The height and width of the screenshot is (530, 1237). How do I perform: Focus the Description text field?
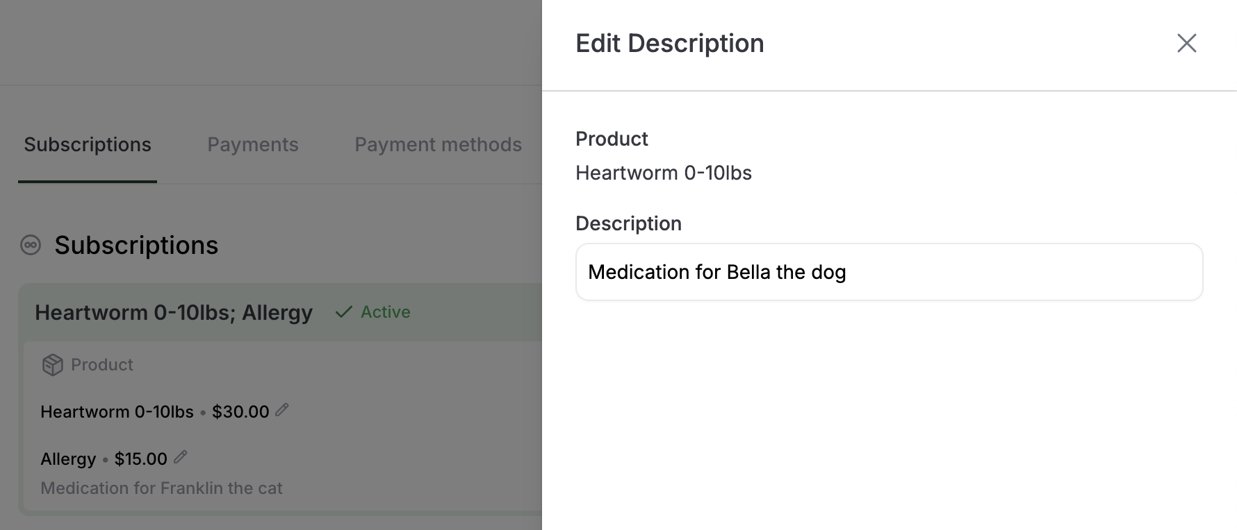(x=889, y=272)
